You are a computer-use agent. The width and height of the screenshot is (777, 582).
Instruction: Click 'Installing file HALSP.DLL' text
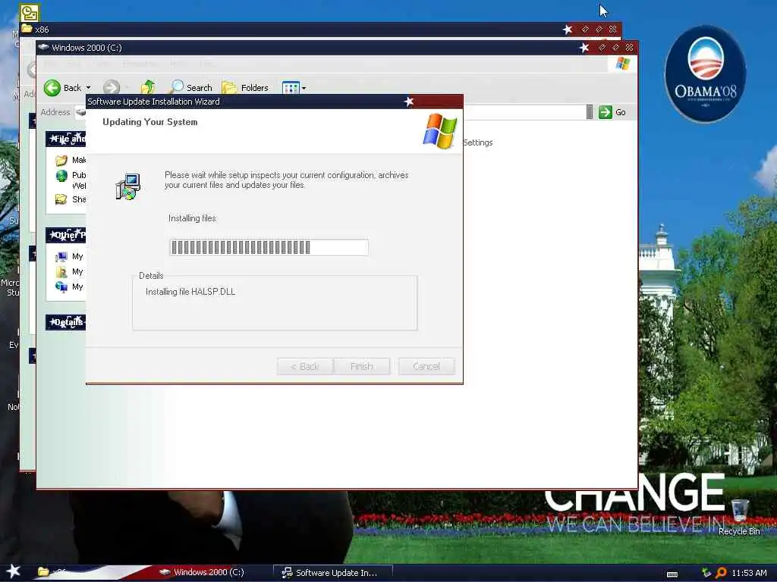click(x=190, y=292)
